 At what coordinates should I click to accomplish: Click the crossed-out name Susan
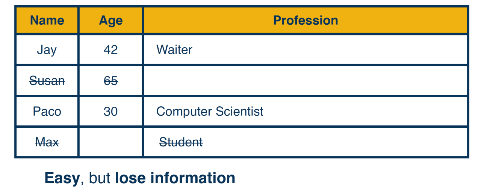click(47, 81)
